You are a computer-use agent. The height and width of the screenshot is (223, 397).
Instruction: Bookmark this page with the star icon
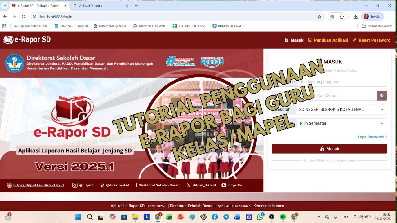319,17
